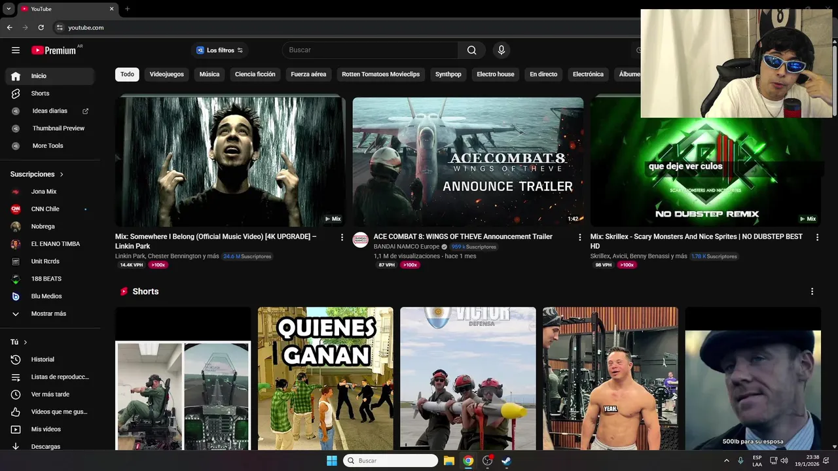Viewport: 838px width, 471px height.
Task: Click the Windows taskbar search box
Action: 390,461
